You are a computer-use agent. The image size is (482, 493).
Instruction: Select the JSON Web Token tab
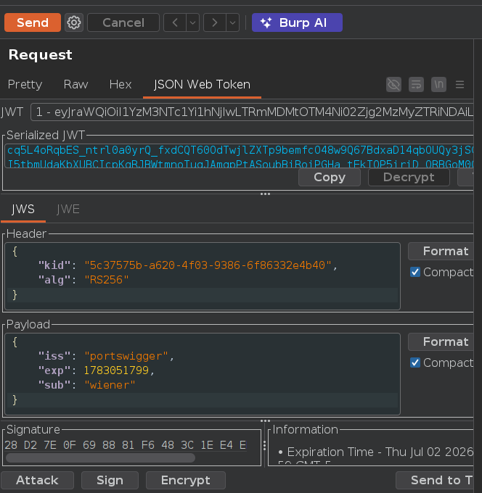coord(202,84)
